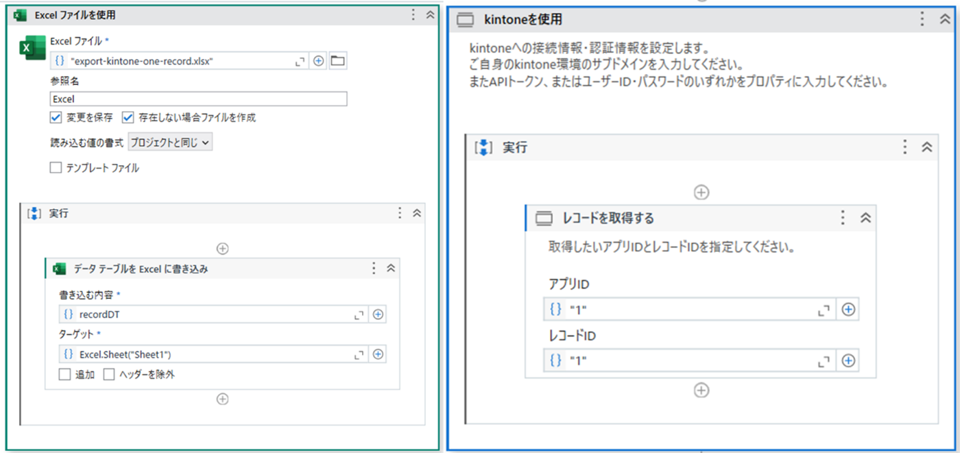Open options menu of left 実行 sequence
960x453 pixels.
[x=400, y=213]
